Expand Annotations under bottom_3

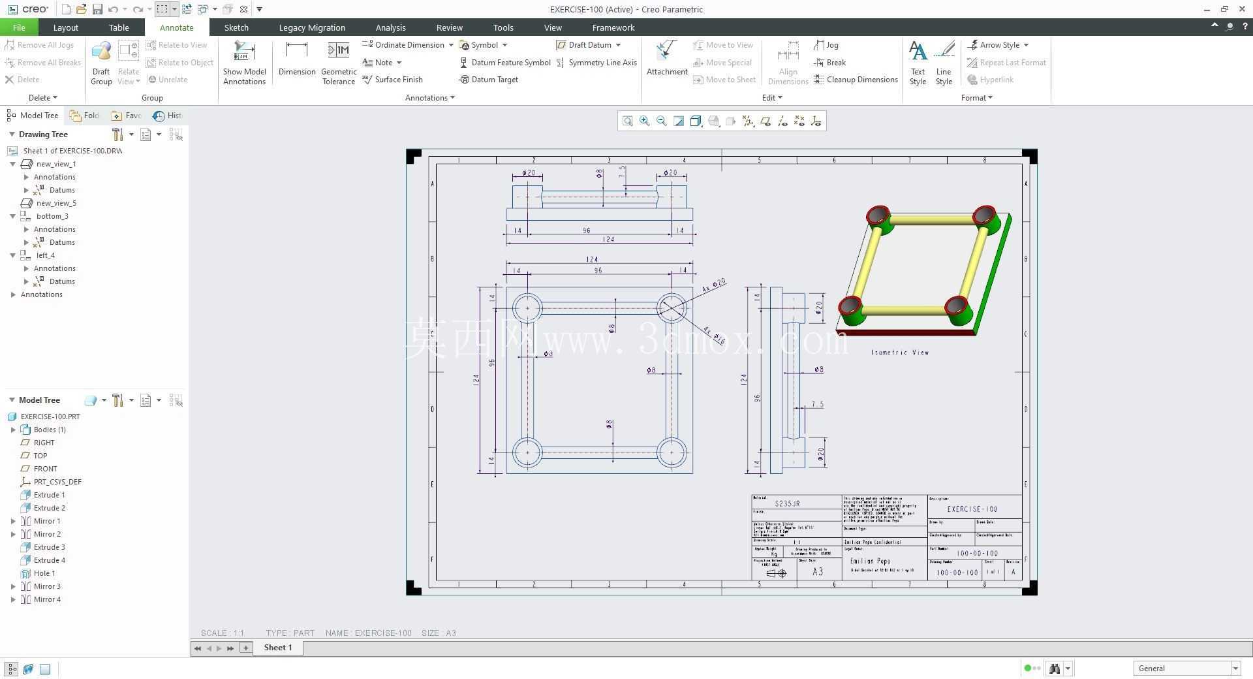pos(26,229)
